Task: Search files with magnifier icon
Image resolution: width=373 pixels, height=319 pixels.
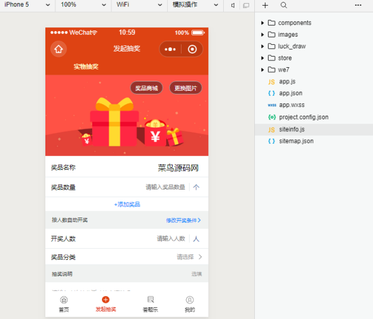Action: point(283,5)
